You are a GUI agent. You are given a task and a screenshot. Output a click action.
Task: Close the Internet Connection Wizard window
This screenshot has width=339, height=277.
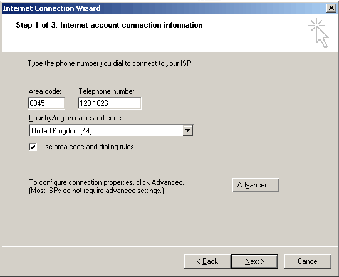point(331,8)
